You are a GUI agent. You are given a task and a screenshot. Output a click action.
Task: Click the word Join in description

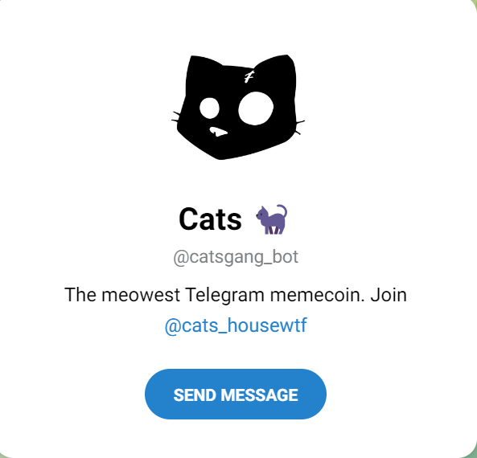[389, 295]
